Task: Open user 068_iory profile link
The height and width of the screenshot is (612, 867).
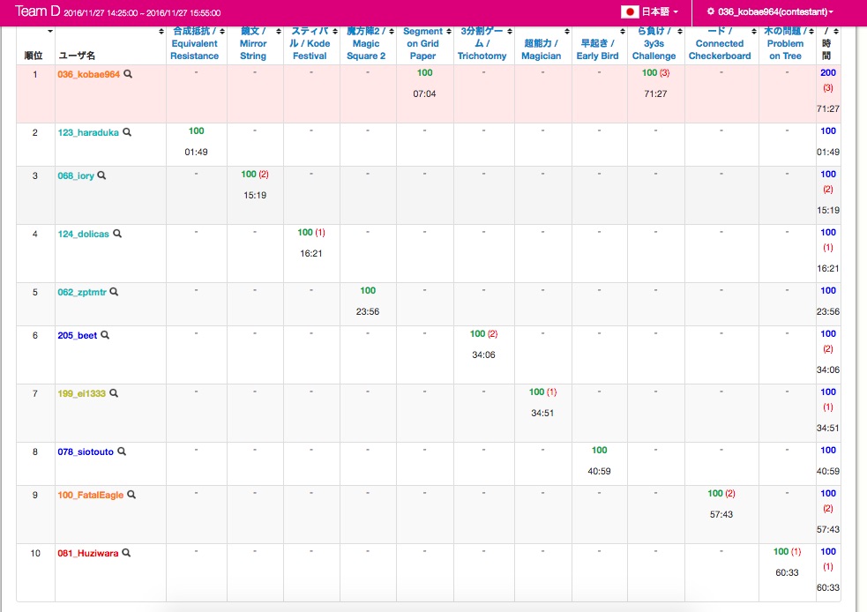Action: pos(76,175)
